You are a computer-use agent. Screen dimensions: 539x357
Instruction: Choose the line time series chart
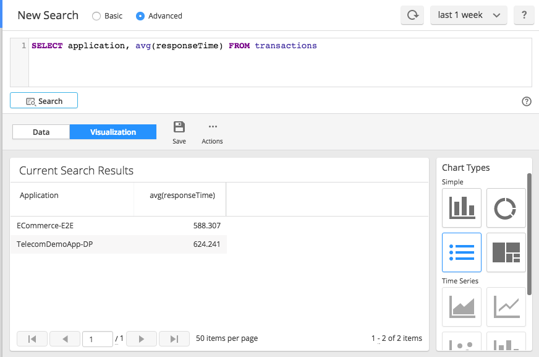[506, 307]
